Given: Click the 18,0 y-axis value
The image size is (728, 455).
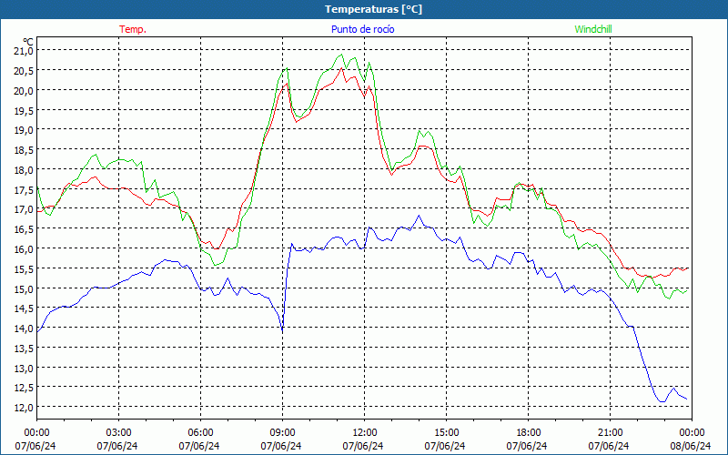Looking at the screenshot, I should pyautogui.click(x=25, y=170).
